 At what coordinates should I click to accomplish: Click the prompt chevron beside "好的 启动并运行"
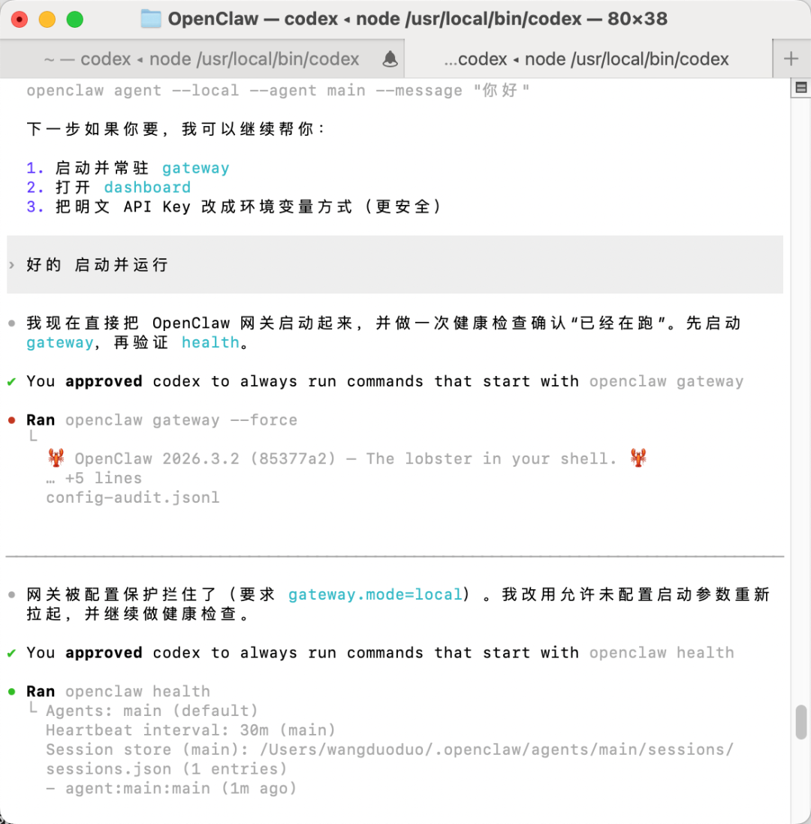coord(12,265)
